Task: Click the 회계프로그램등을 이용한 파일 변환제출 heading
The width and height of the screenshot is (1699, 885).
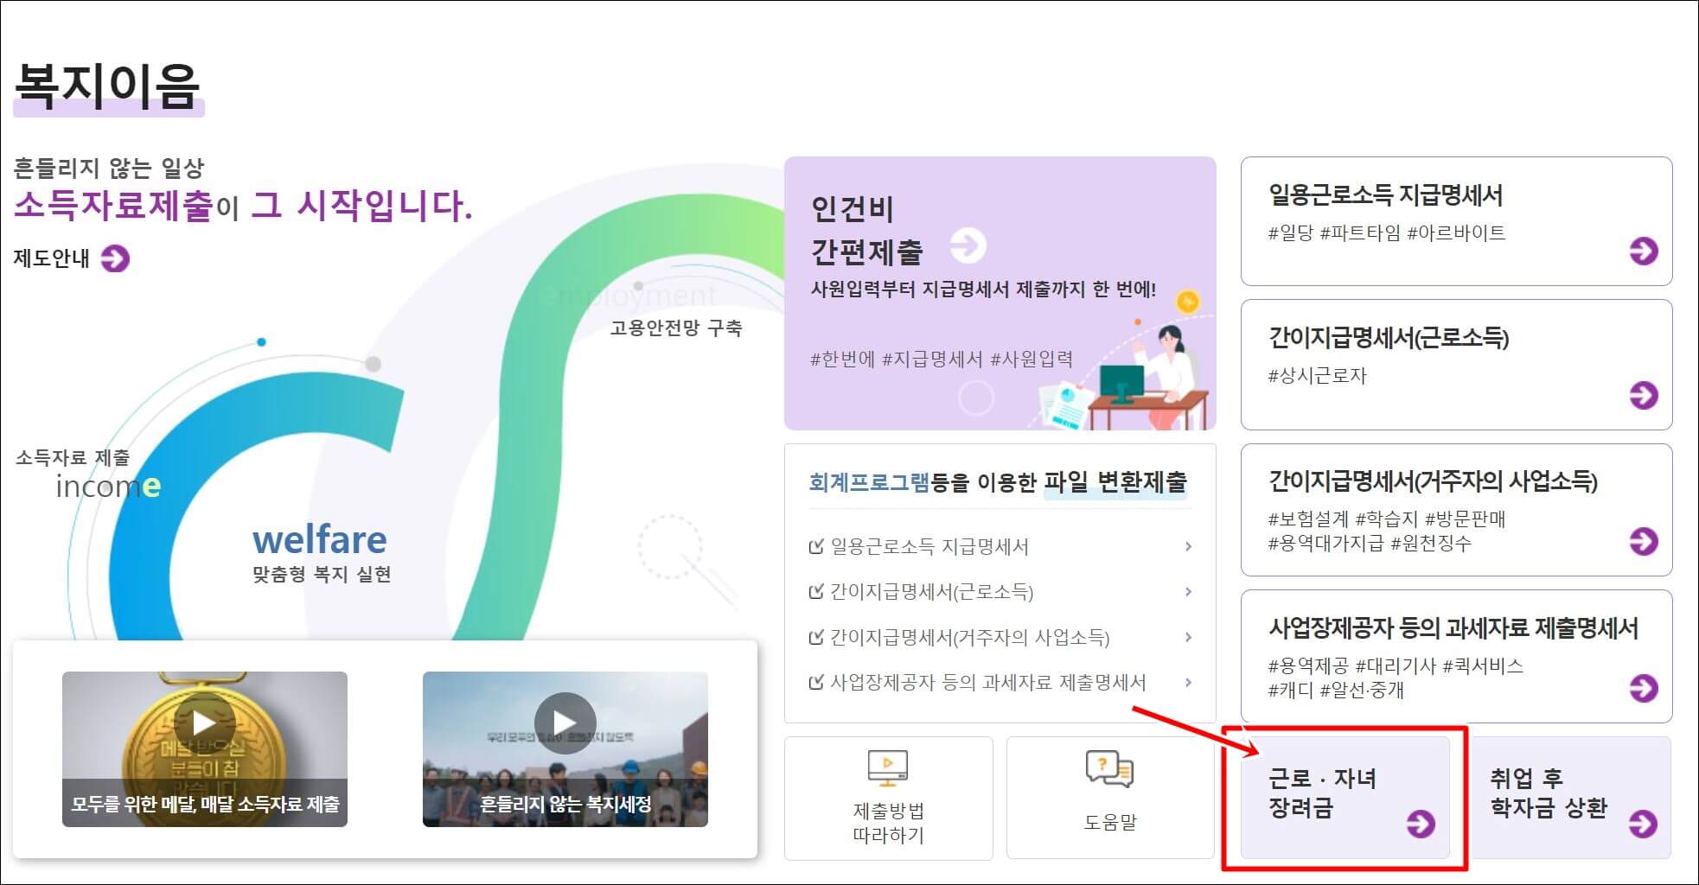Action: pos(998,482)
